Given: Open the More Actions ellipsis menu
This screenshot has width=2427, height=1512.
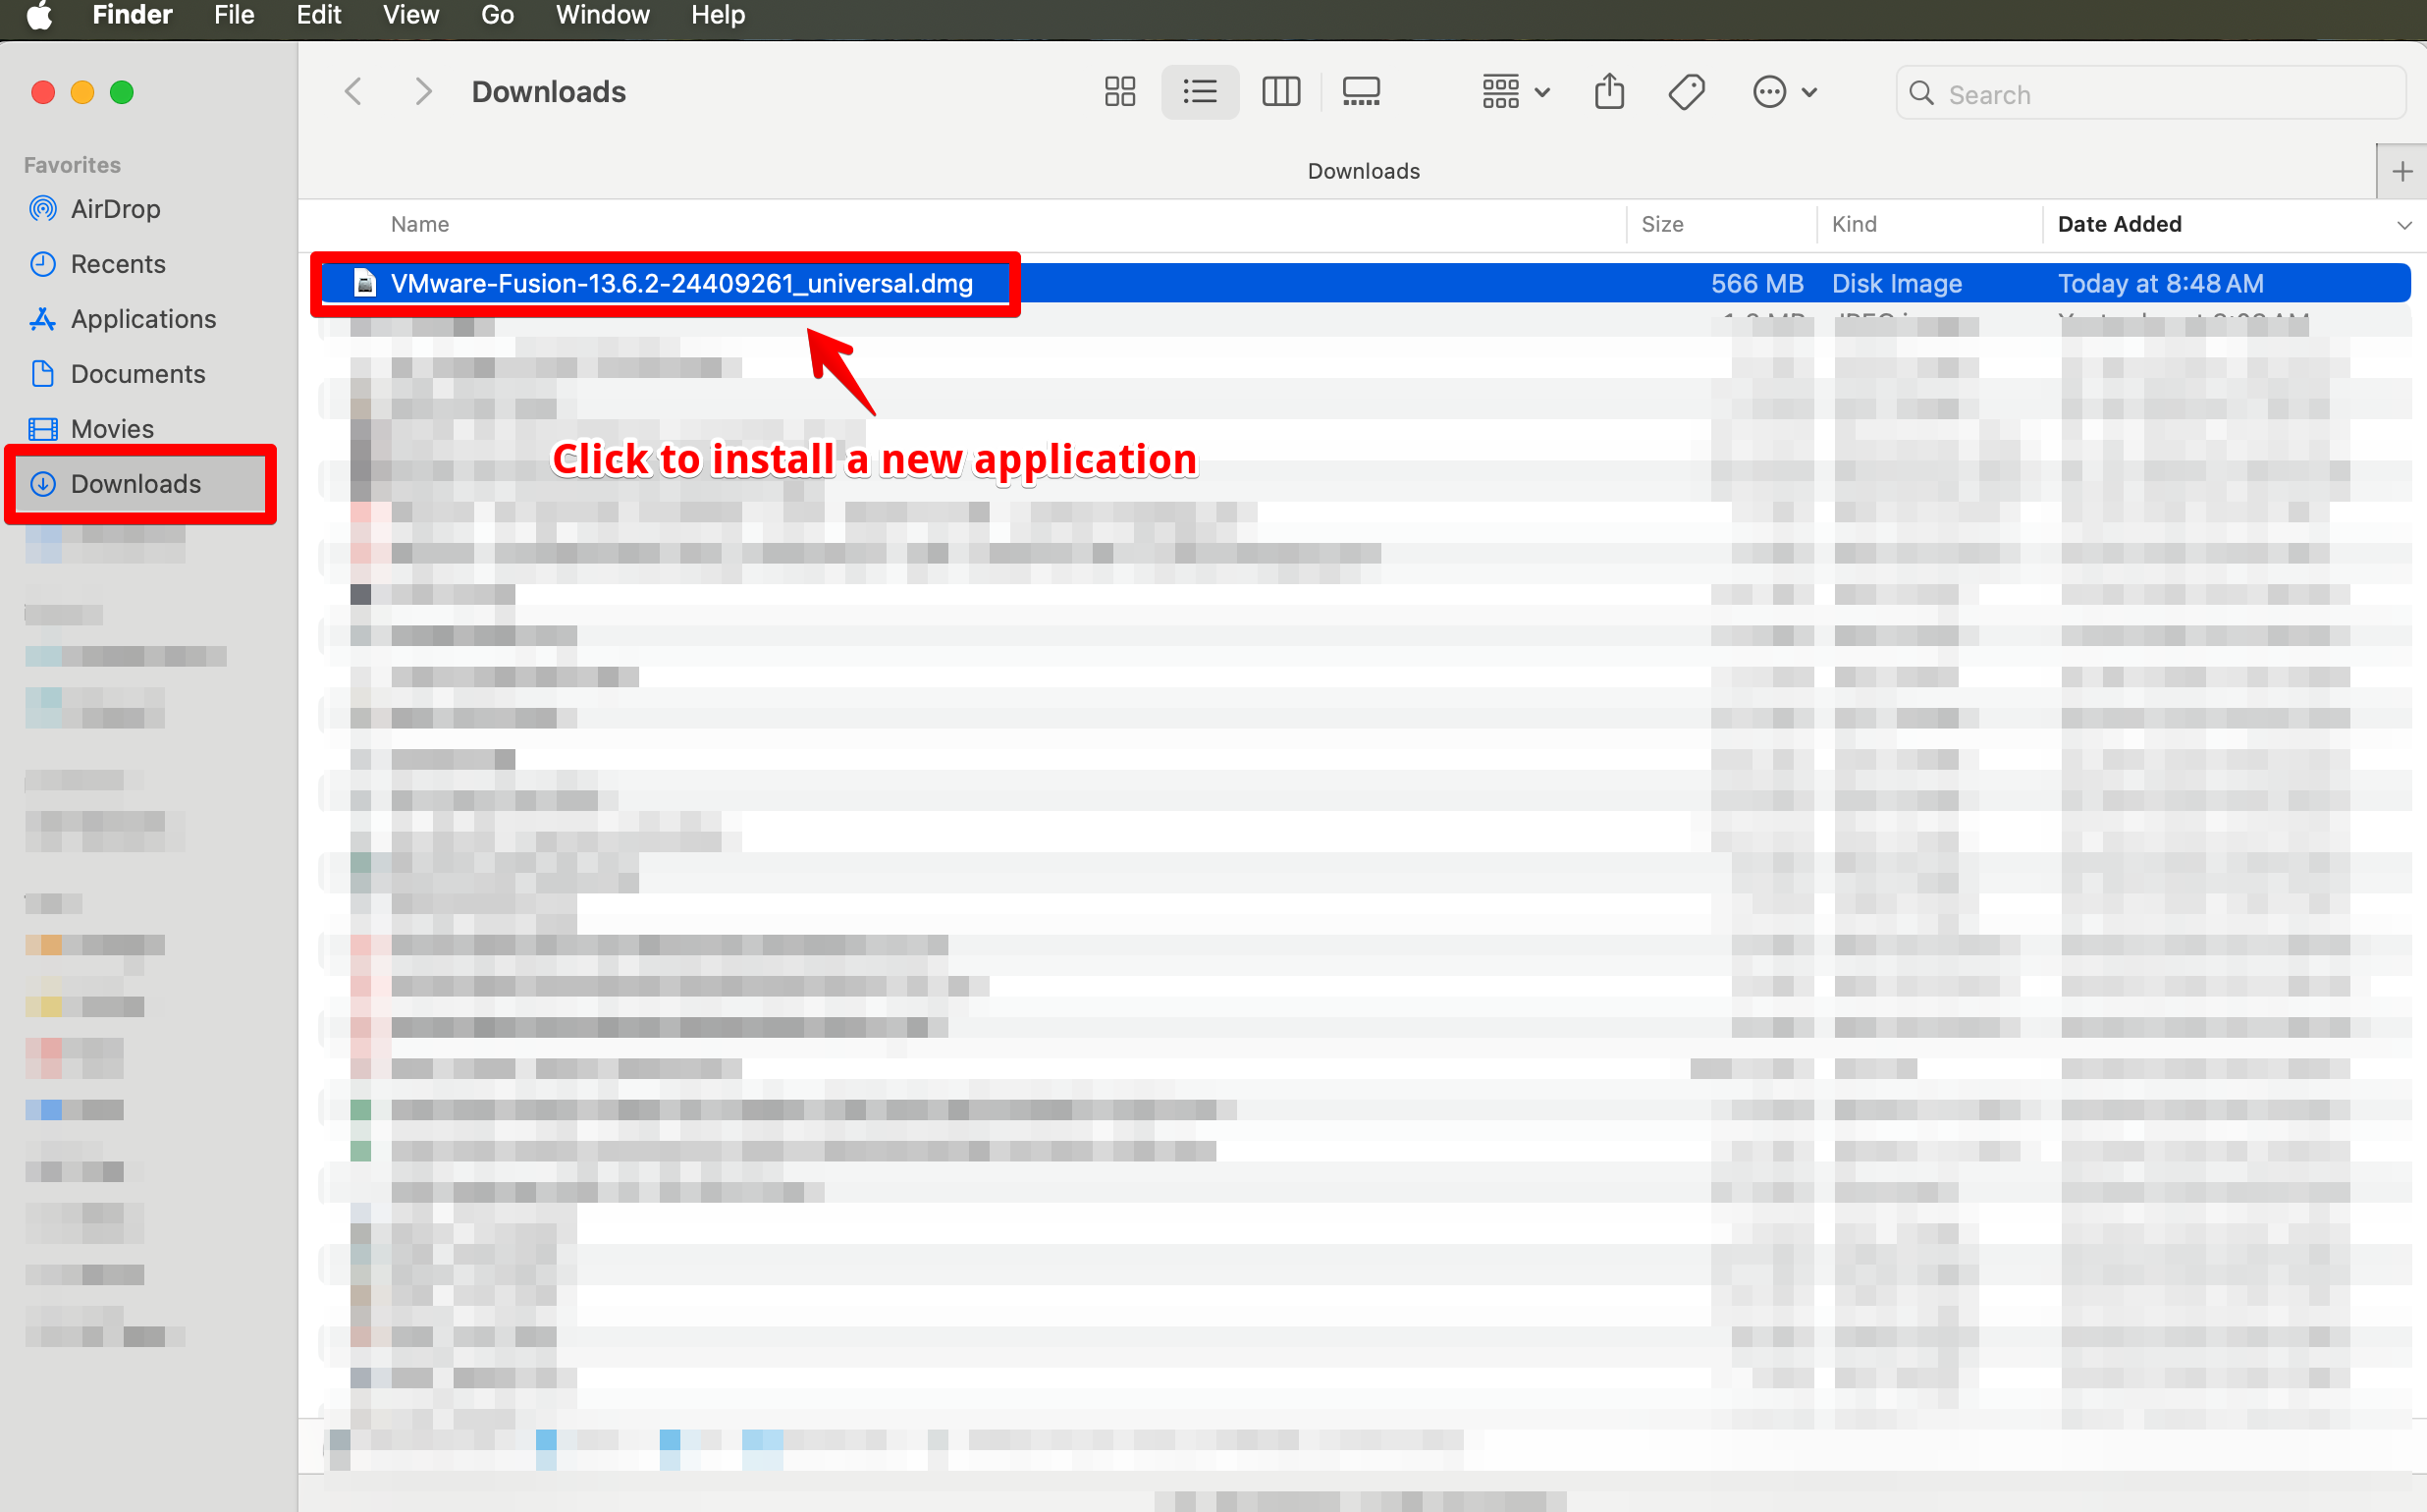Looking at the screenshot, I should click(1784, 92).
